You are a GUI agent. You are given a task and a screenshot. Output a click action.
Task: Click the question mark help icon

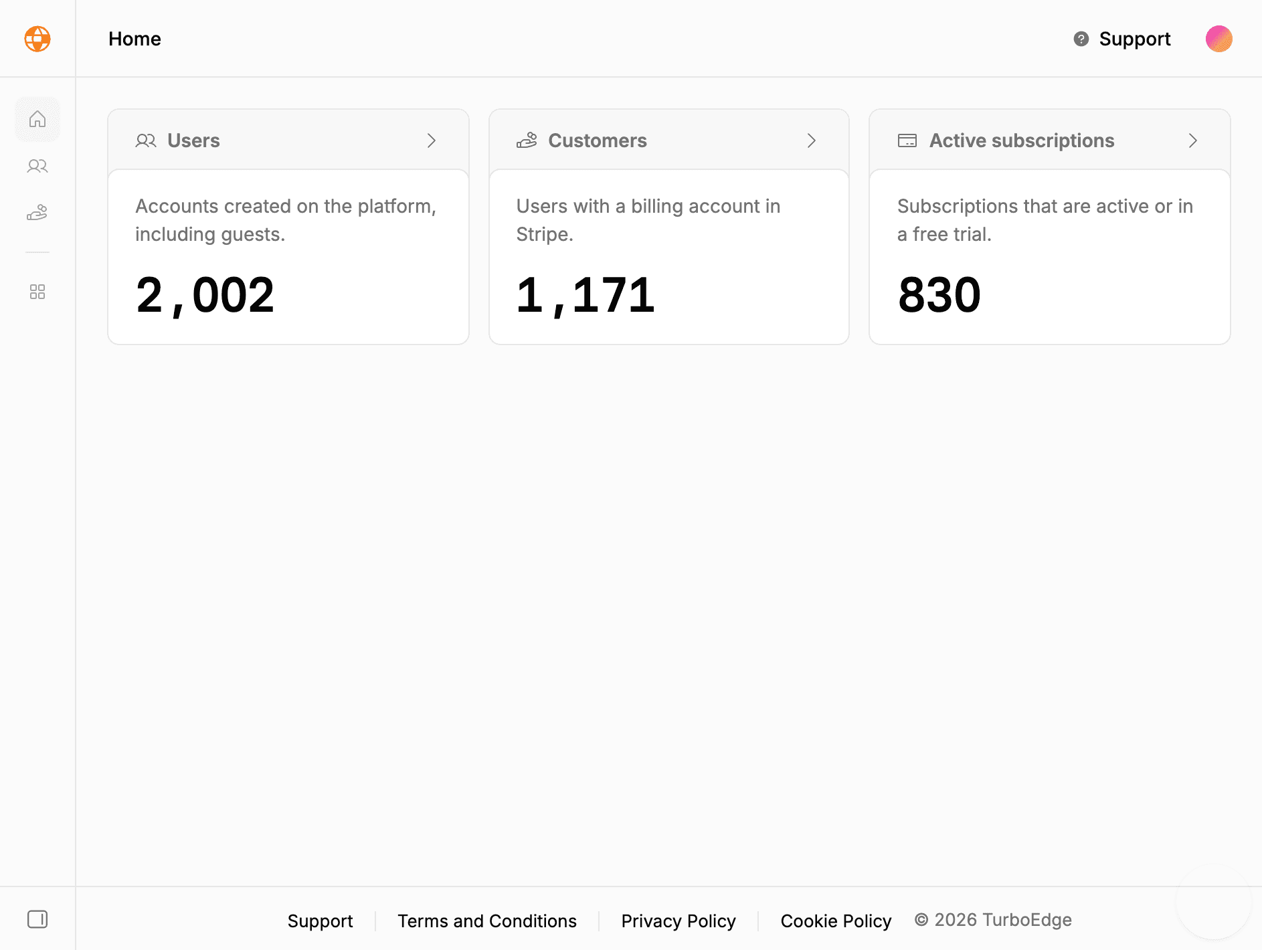point(1081,39)
